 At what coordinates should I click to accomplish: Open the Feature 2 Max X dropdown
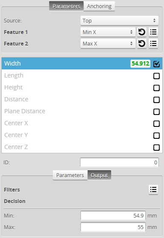tap(108, 43)
